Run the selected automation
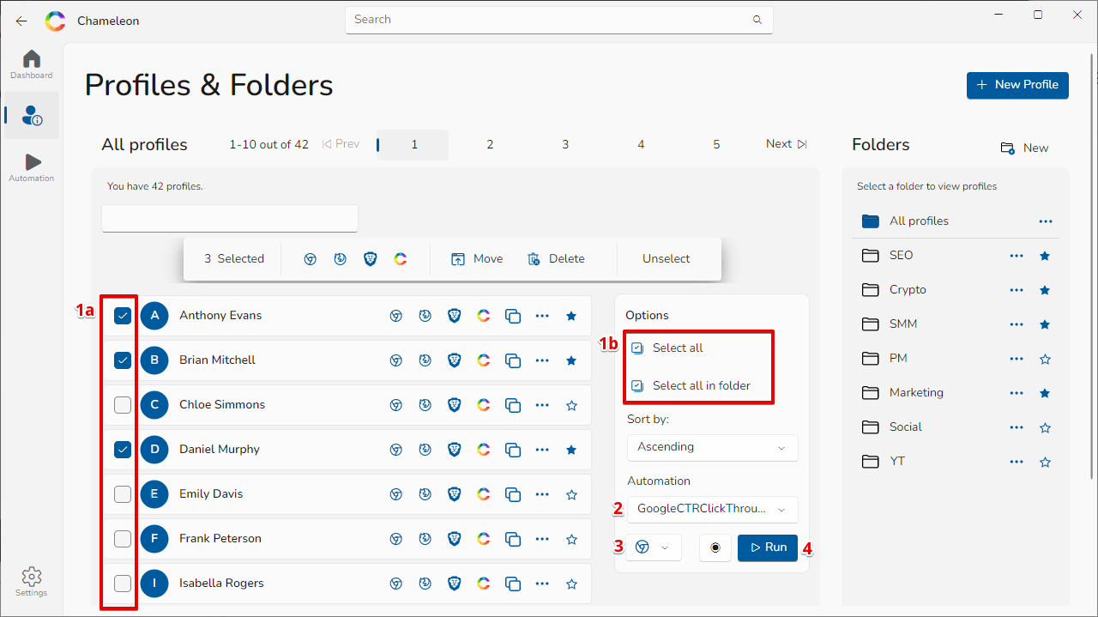The width and height of the screenshot is (1098, 617). click(x=768, y=547)
